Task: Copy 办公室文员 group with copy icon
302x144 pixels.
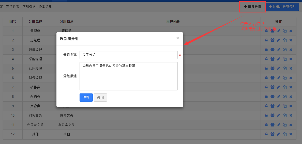Action: tap(285, 125)
